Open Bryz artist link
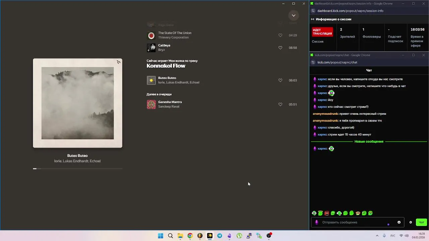This screenshot has width=429, height=241. pos(161,50)
